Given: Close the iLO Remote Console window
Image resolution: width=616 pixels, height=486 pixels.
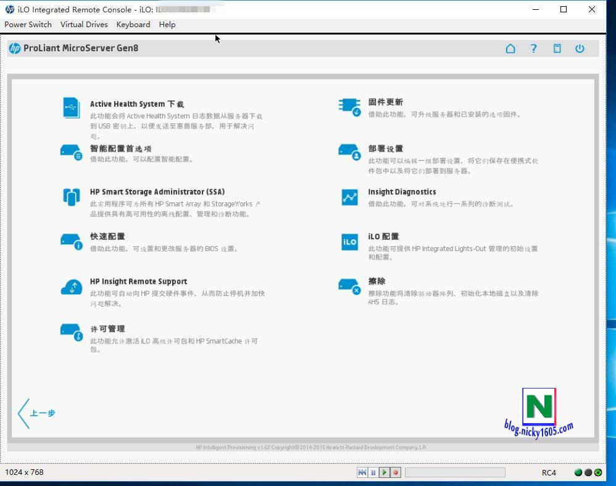Looking at the screenshot, I should point(592,9).
